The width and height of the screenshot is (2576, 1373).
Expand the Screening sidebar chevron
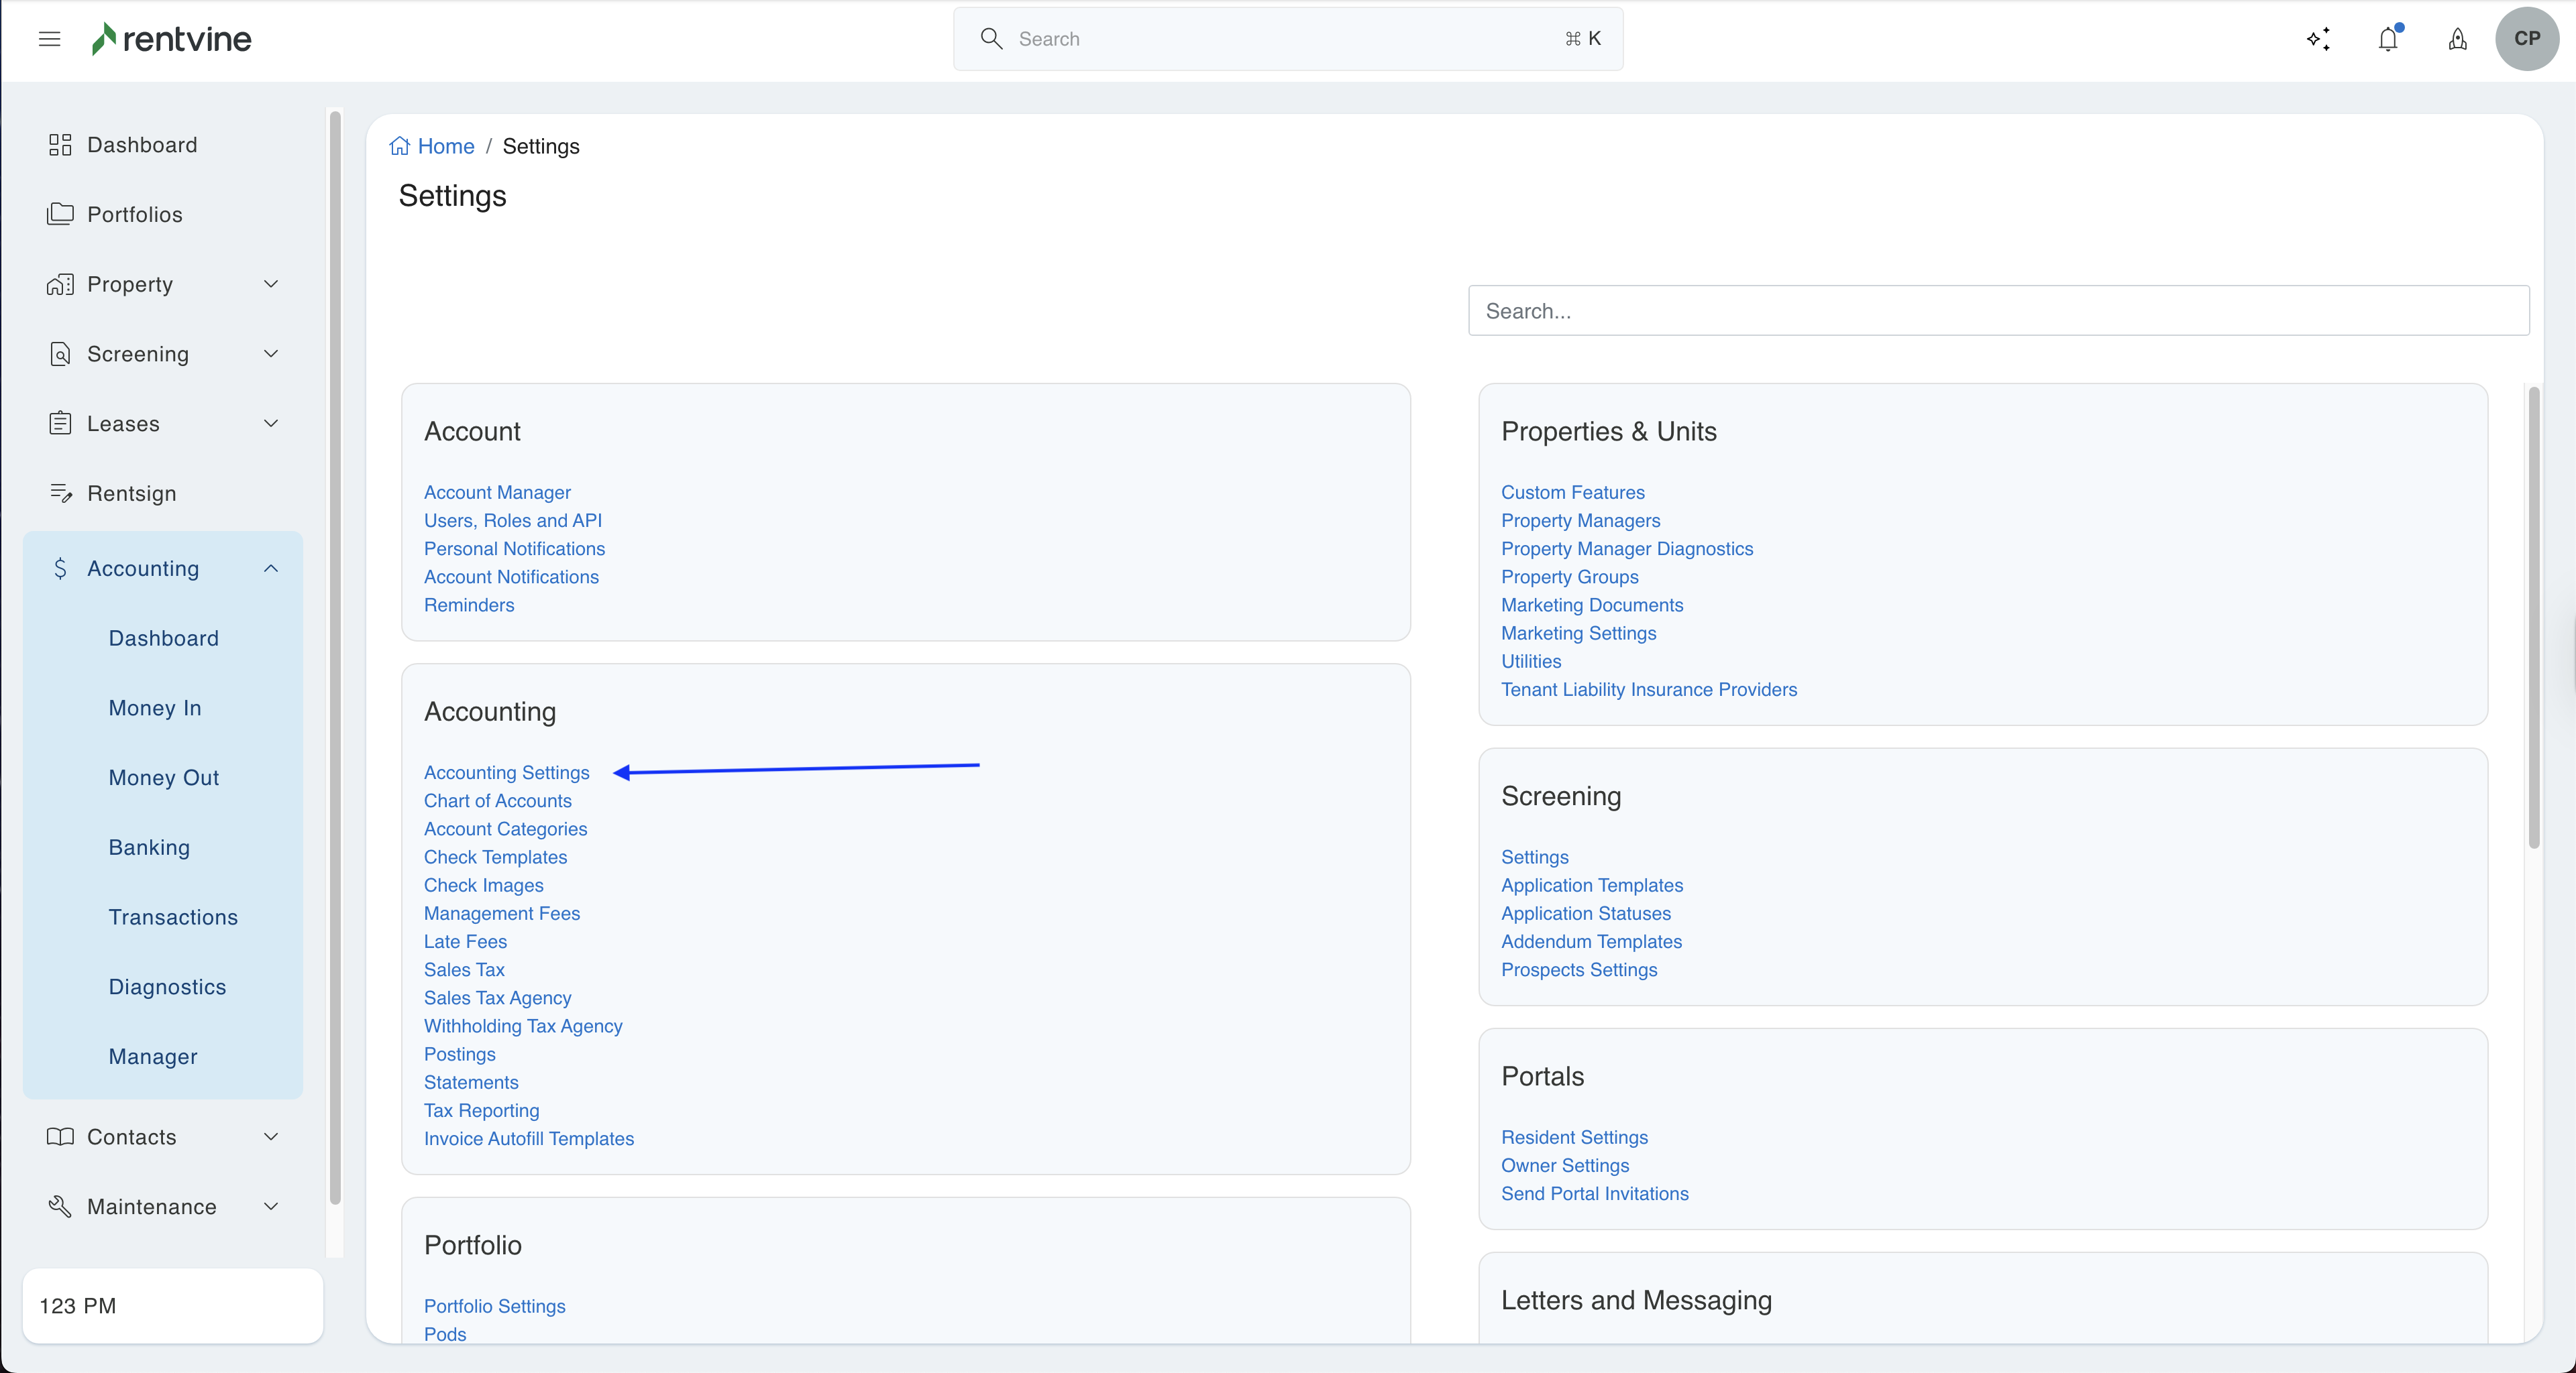click(271, 354)
